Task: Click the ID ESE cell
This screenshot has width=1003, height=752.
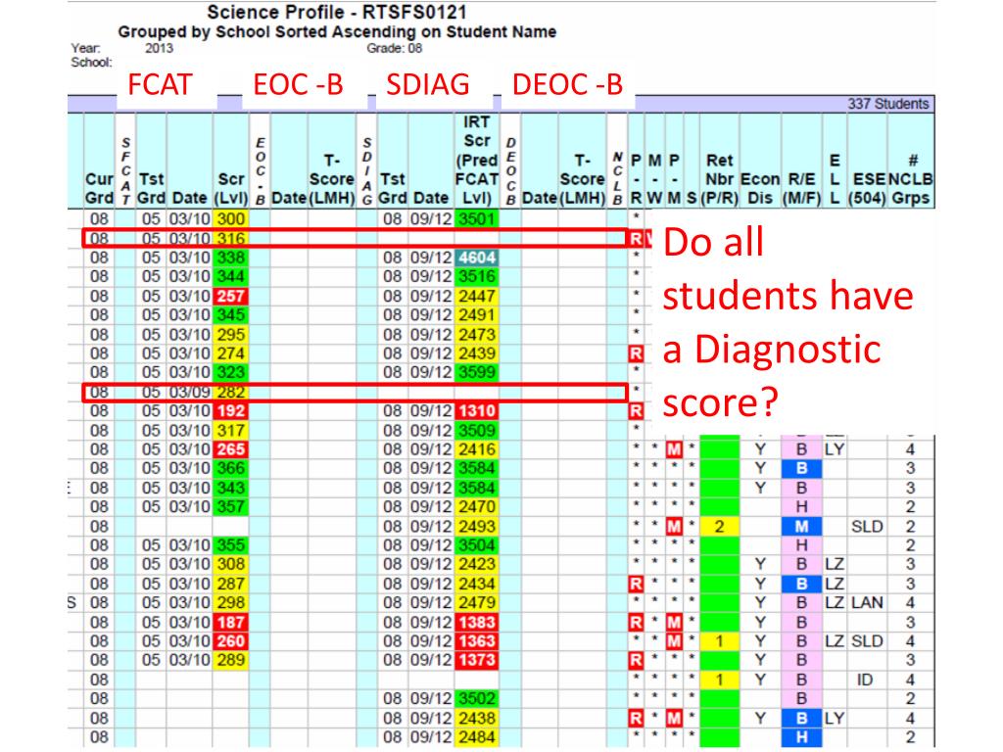Action: click(865, 680)
